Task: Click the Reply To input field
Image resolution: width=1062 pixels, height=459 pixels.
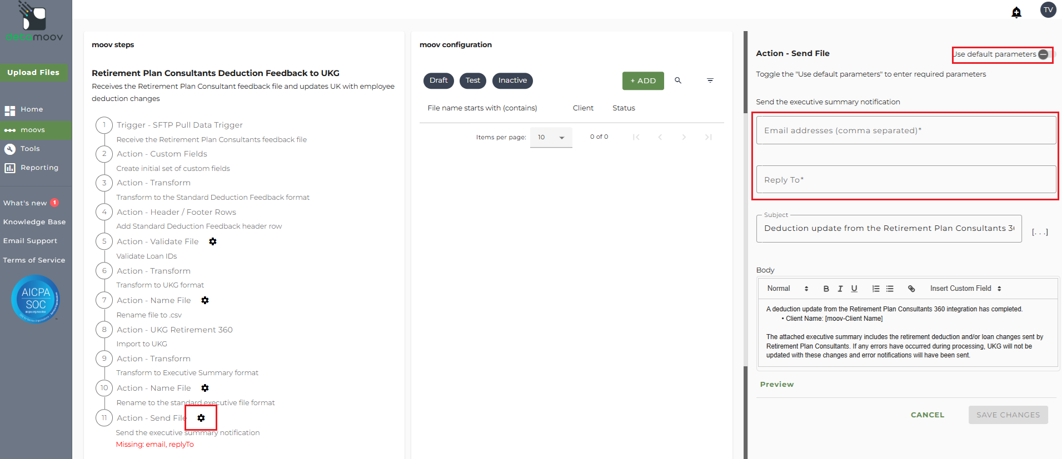Action: click(906, 180)
